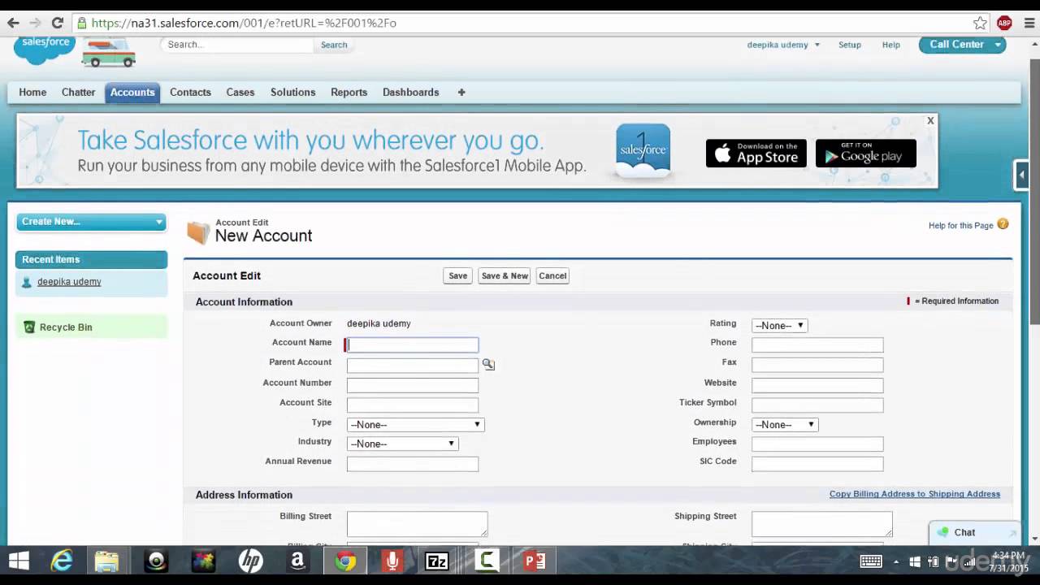Viewport: 1040px width, 585px height.
Task: Click the Employees input field
Action: point(817,444)
